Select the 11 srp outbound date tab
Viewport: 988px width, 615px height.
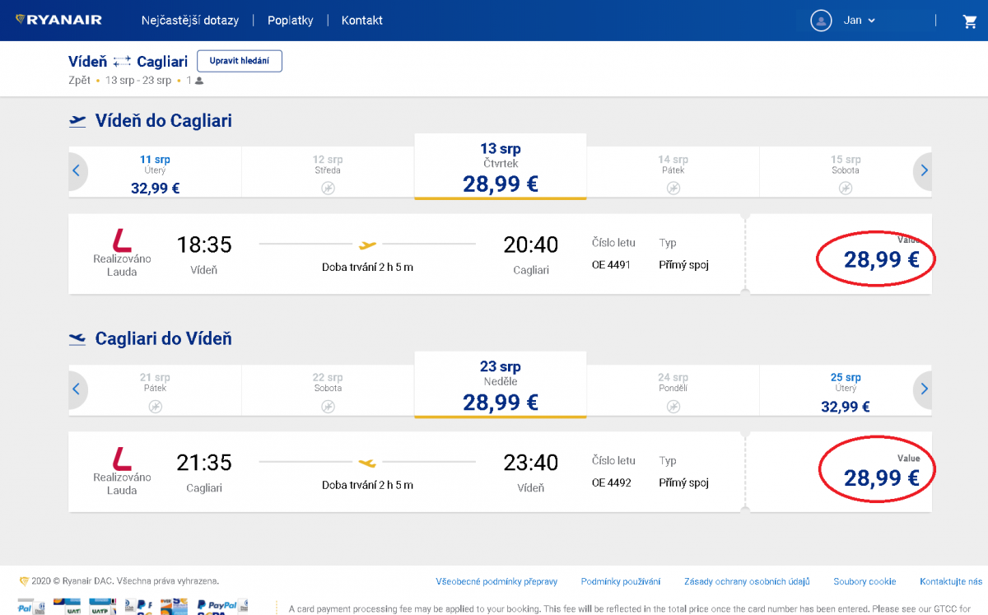pyautogui.click(x=155, y=174)
